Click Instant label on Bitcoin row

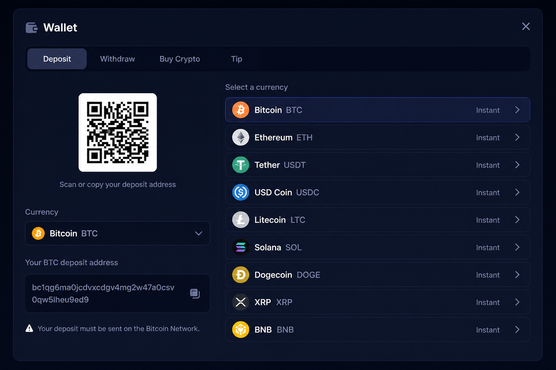point(488,110)
